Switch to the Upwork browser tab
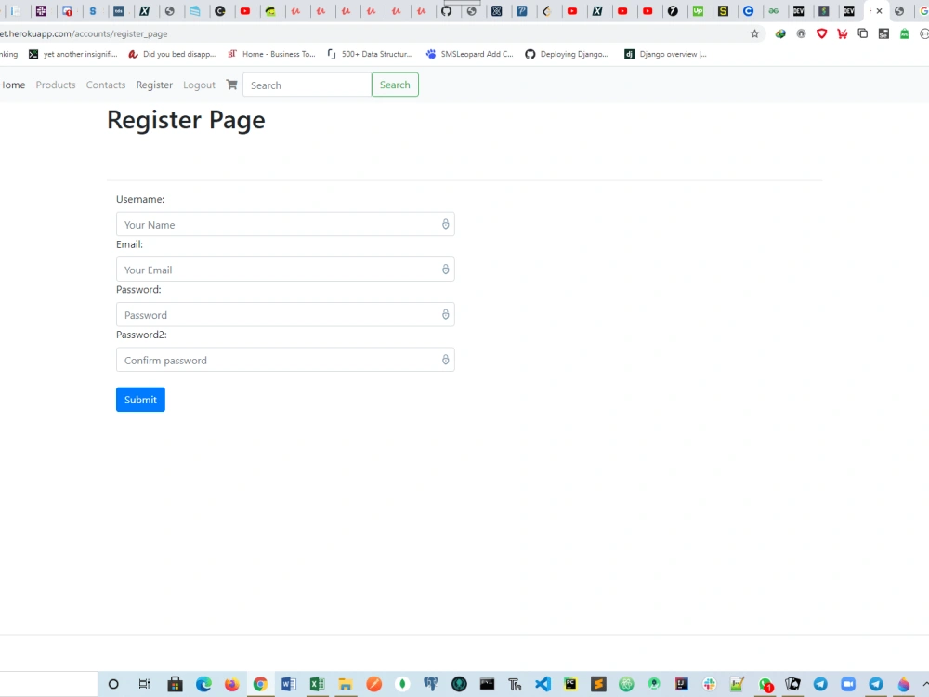 pos(698,10)
